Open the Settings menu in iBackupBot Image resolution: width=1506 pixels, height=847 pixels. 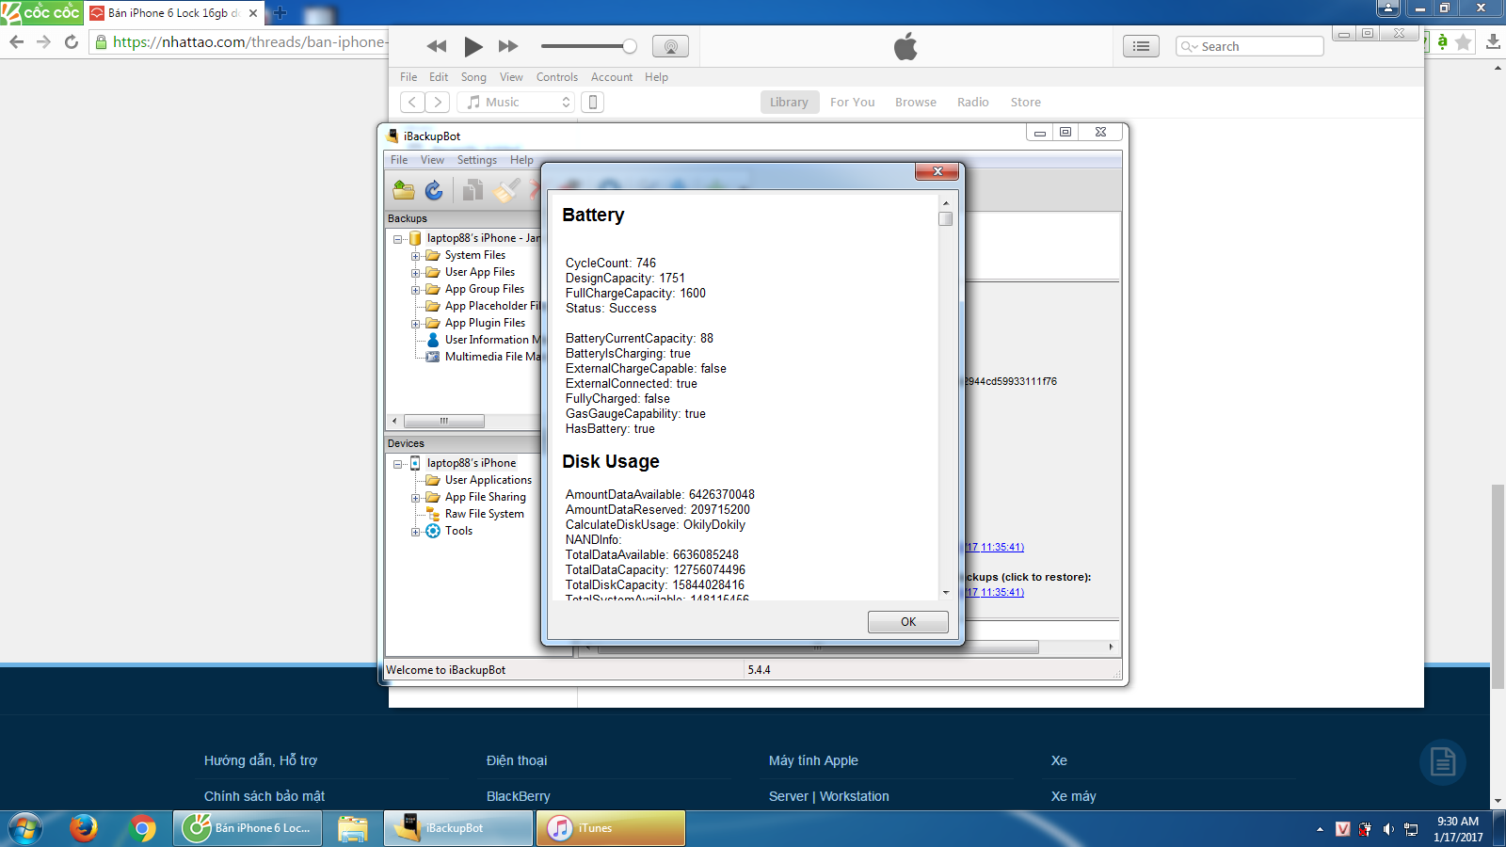(x=476, y=160)
